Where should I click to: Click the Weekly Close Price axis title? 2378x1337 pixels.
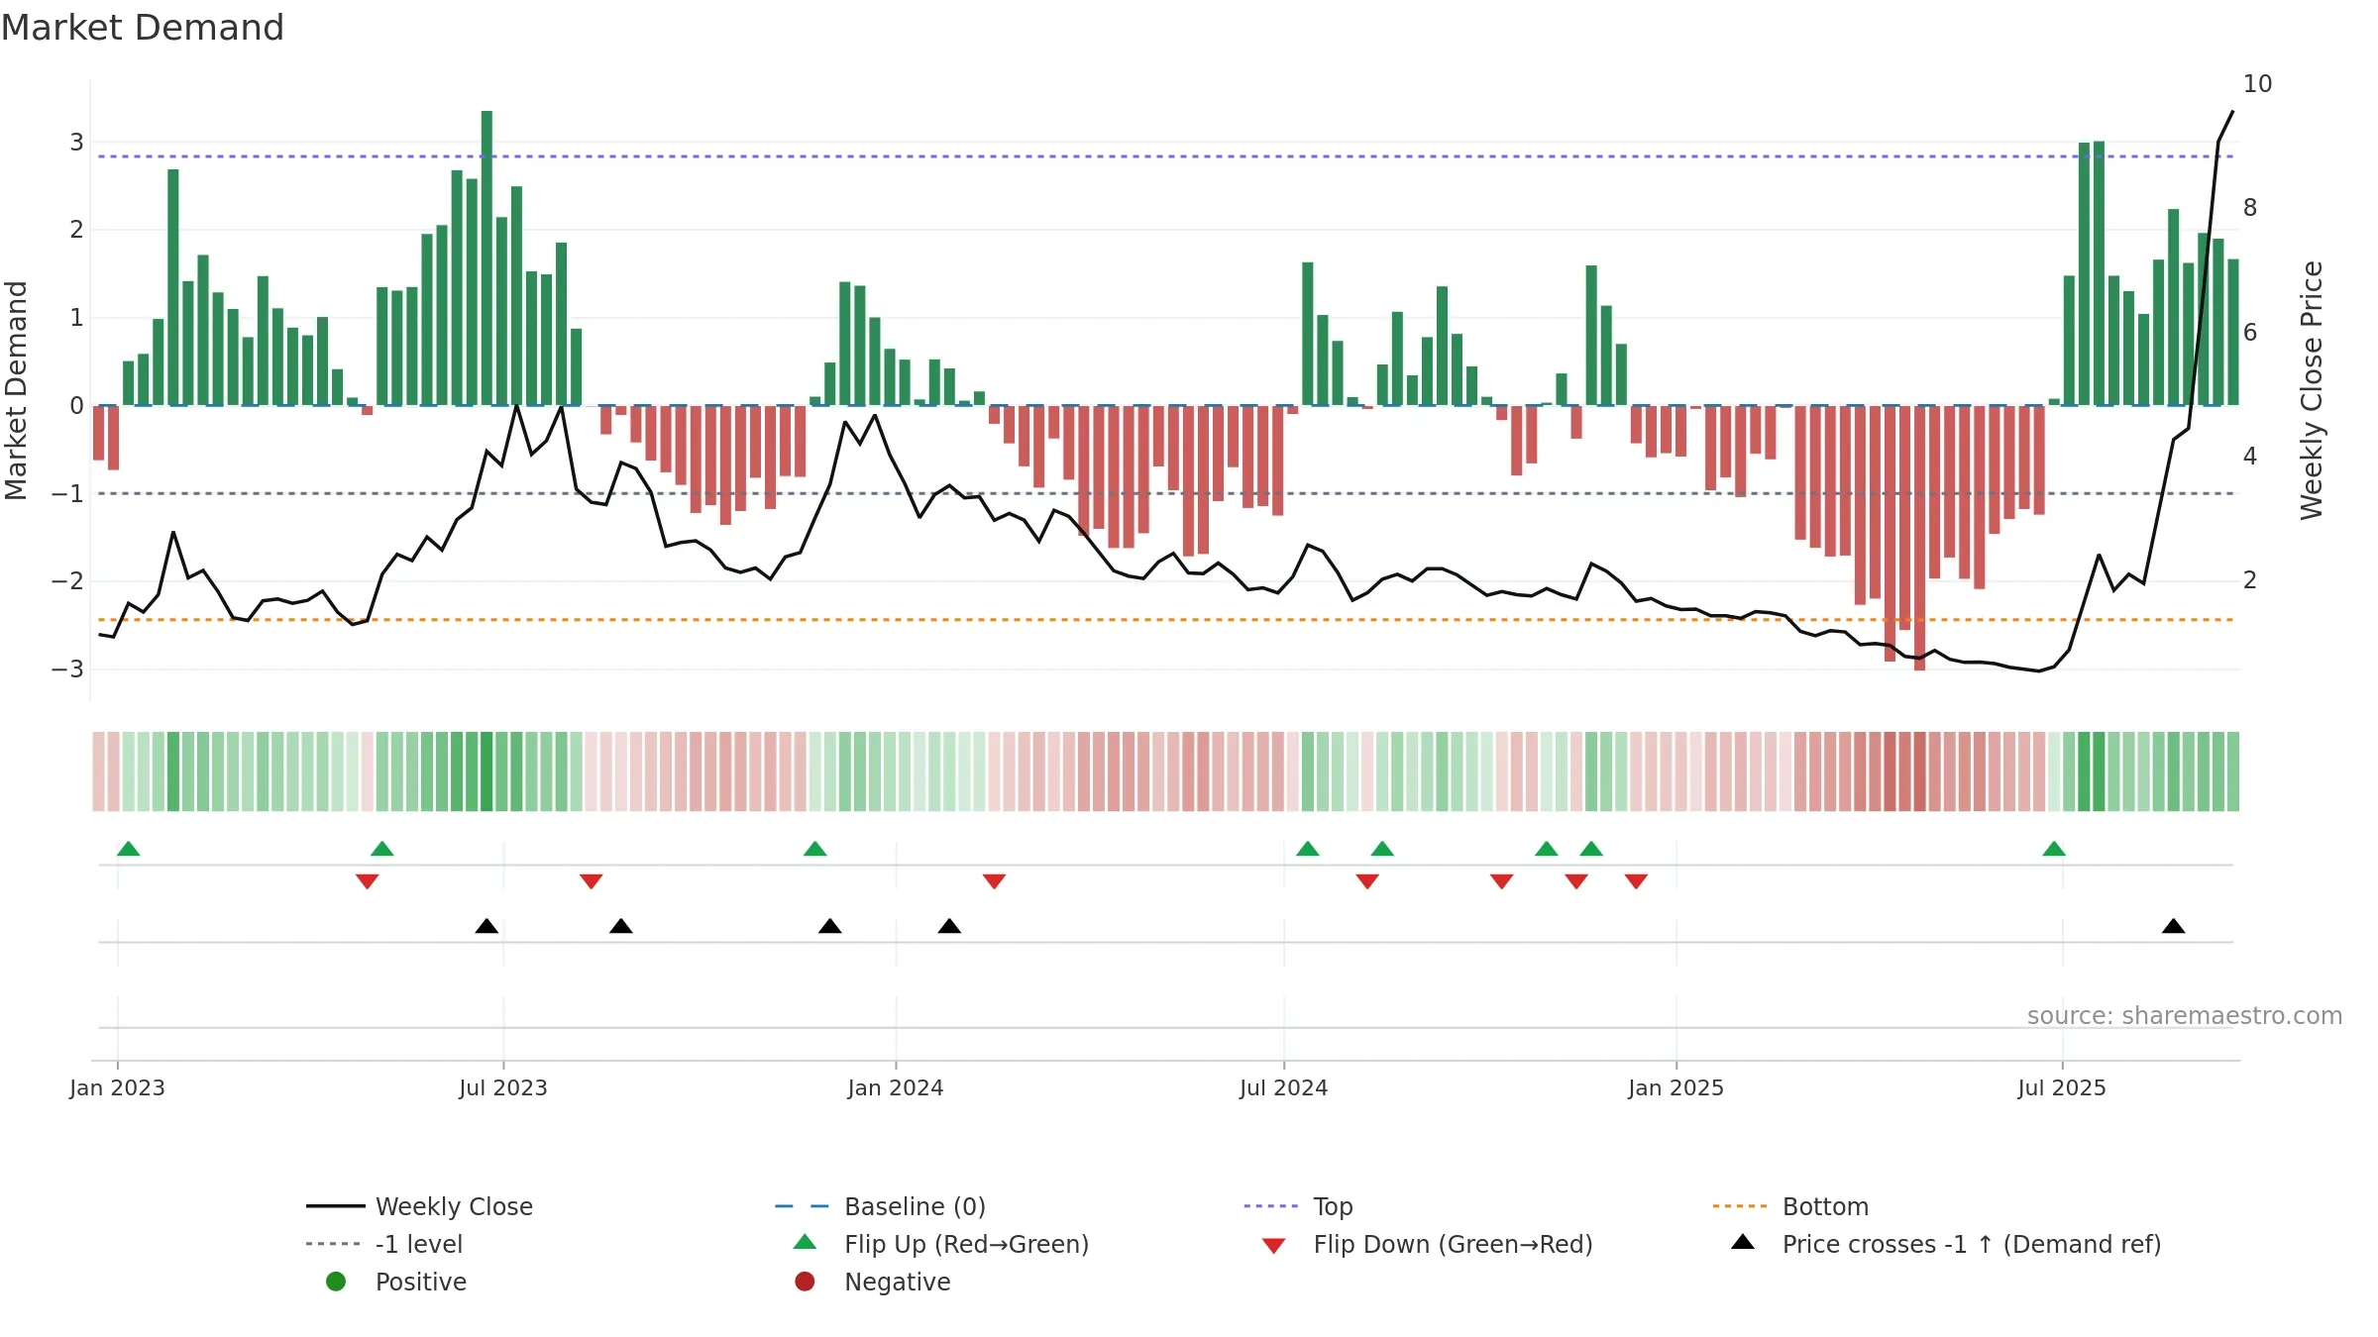[x=2312, y=390]
